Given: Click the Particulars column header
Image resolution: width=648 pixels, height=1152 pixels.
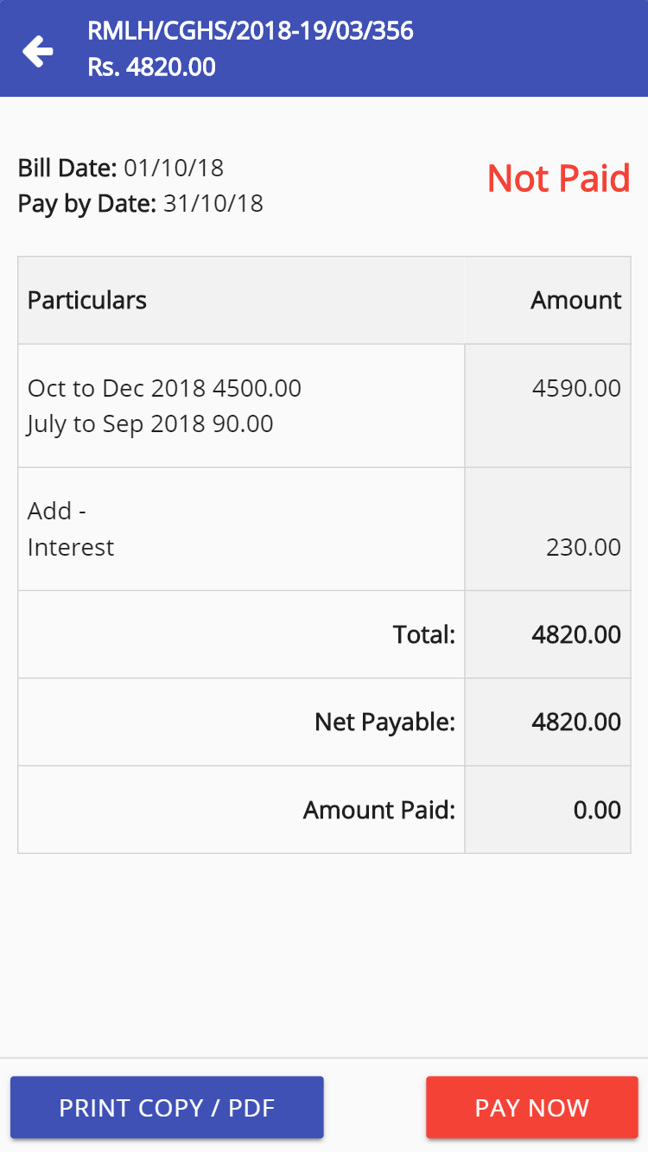Looking at the screenshot, I should click(x=87, y=300).
